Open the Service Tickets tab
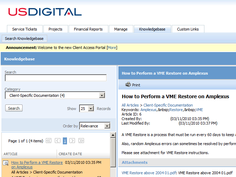The width and height of the screenshot is (236, 177). [x=25, y=29]
